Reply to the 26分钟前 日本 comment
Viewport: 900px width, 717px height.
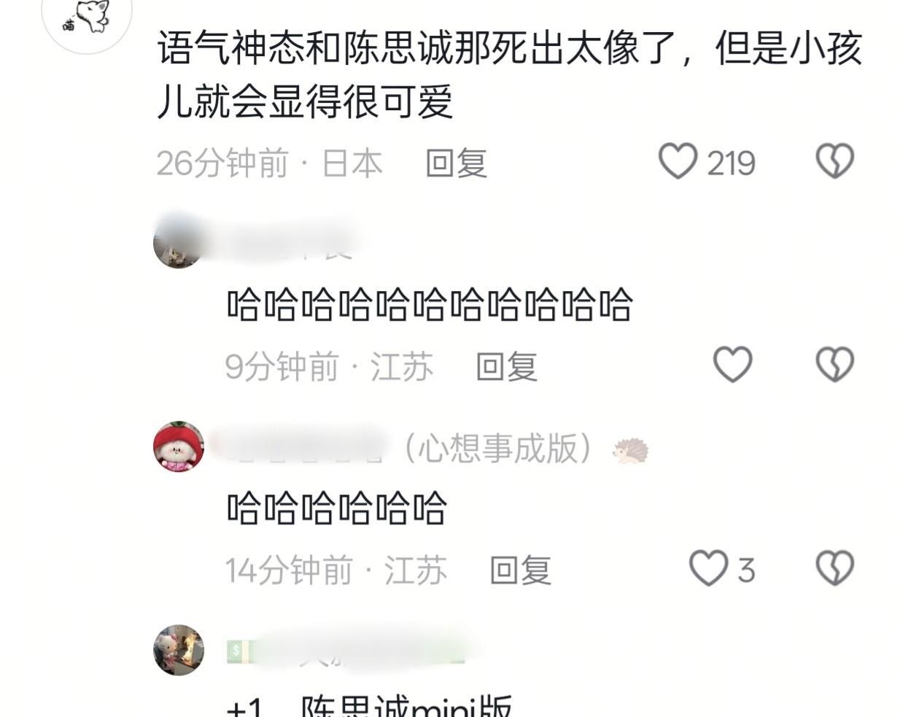tap(457, 163)
